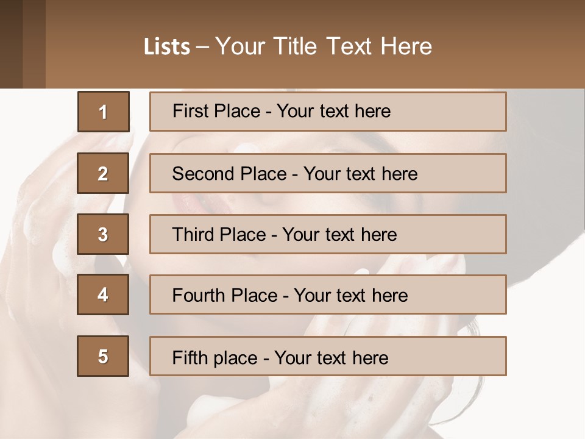
Task: Select the 'Your Title Text Here' title text
Action: [x=324, y=46]
